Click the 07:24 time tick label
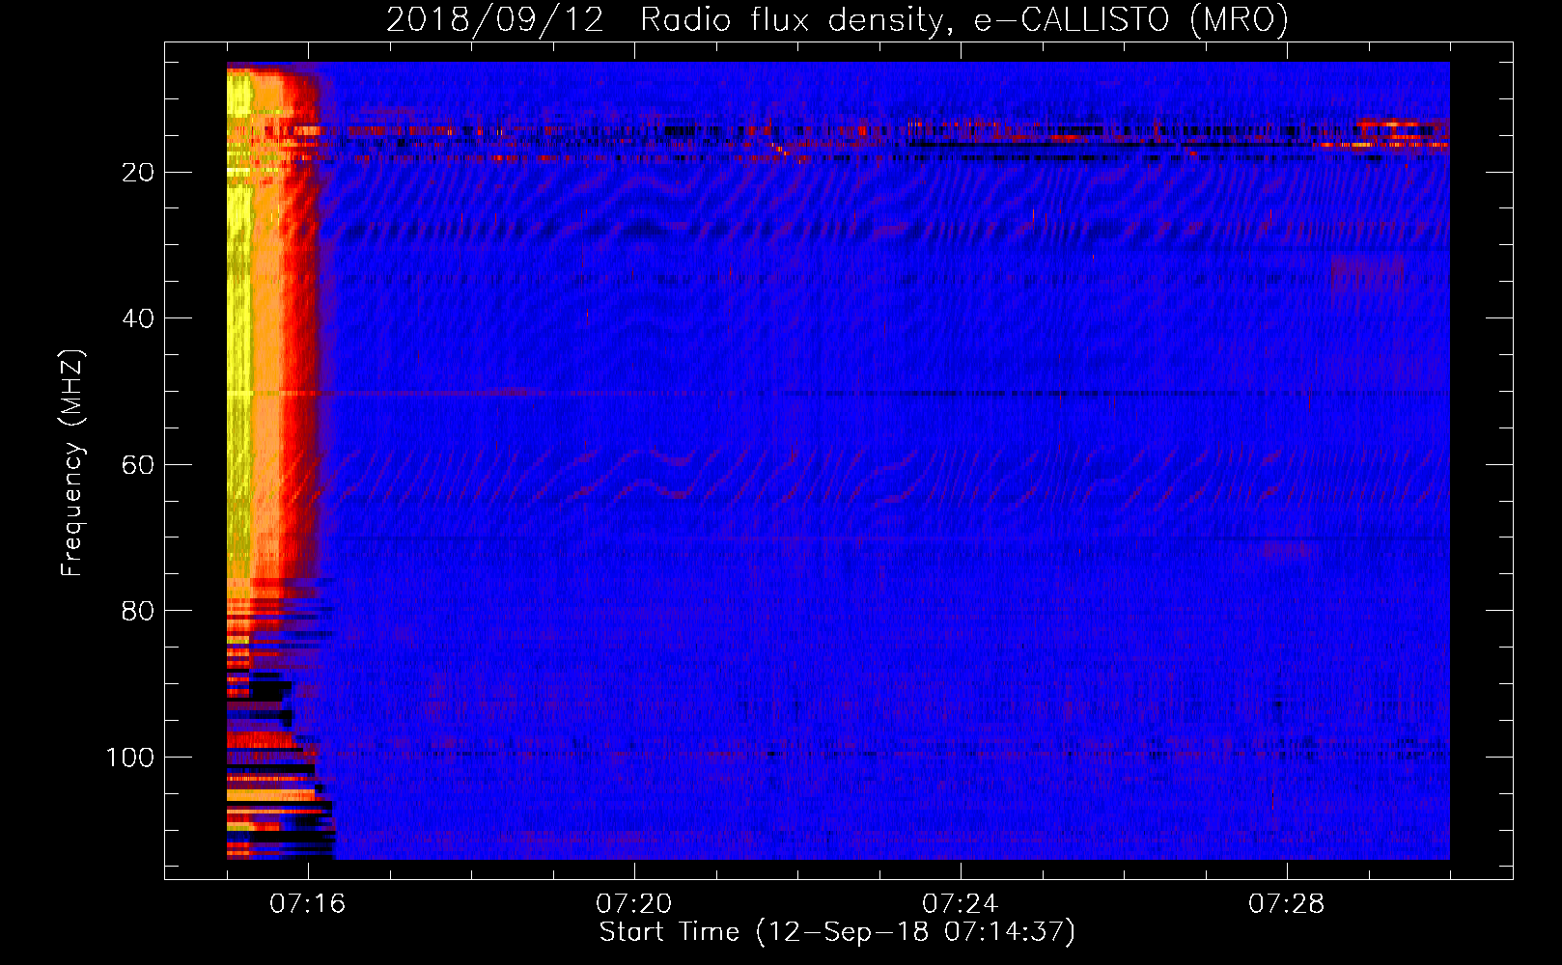This screenshot has width=1562, height=965. tap(961, 904)
